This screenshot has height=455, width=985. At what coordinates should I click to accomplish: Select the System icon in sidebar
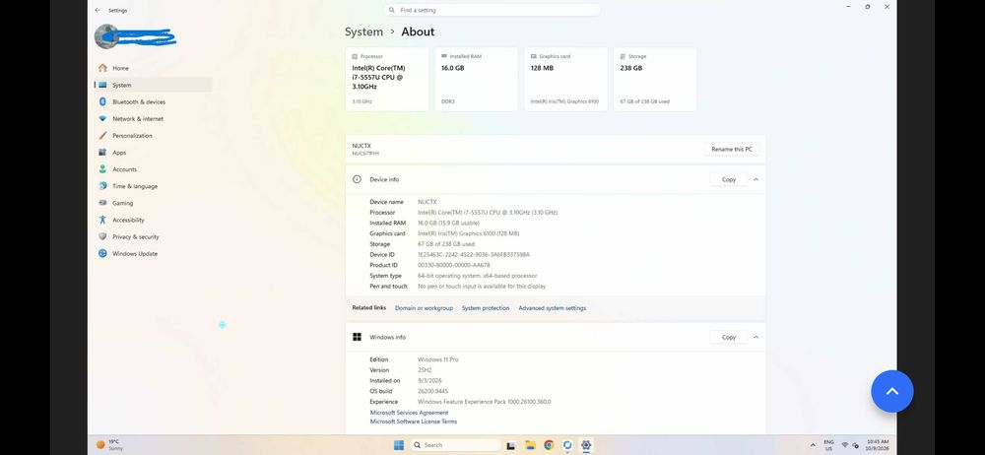(102, 85)
